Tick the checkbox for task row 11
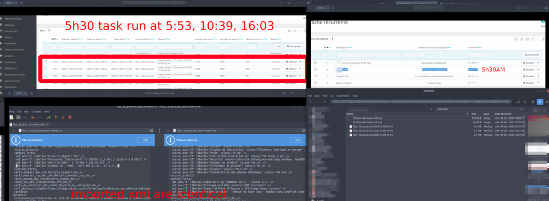Viewport: 549px width, 201px height. pyautogui.click(x=315, y=62)
